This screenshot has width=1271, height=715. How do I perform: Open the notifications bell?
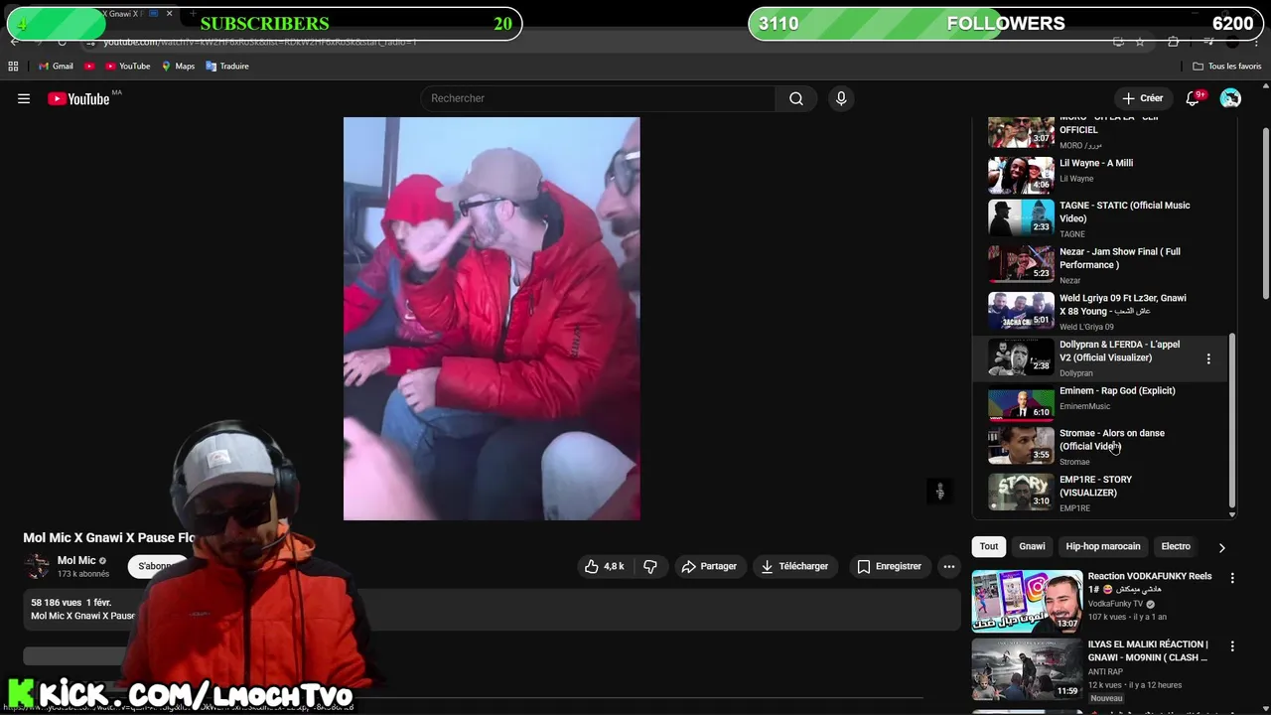1194,98
